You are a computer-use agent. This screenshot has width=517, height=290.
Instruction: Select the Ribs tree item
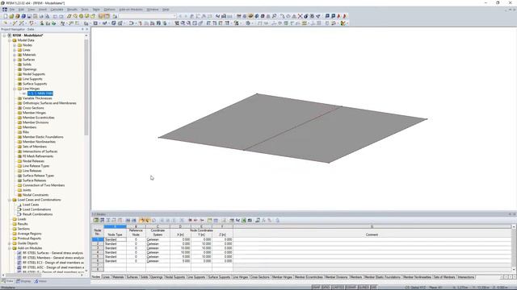[x=26, y=132]
